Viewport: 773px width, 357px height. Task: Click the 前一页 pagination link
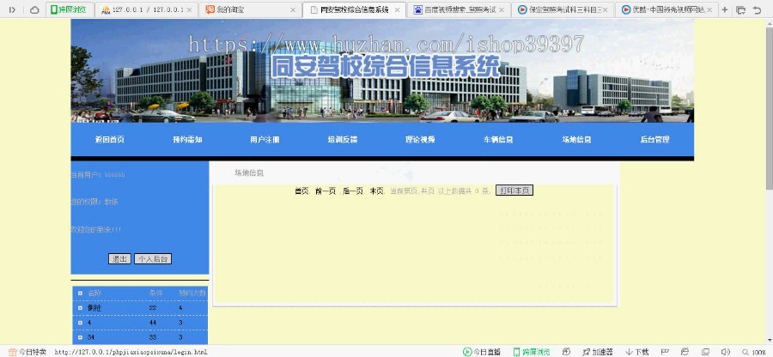pyautogui.click(x=326, y=191)
